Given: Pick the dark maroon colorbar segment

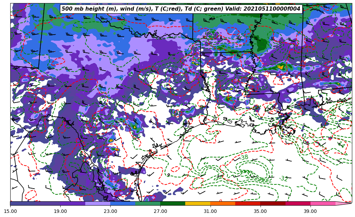Looking at the screenshot, I should (273, 203).
